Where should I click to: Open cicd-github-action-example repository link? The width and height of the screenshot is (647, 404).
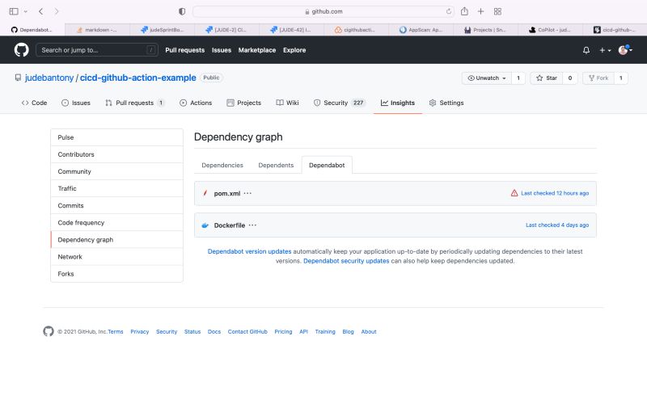click(137, 78)
